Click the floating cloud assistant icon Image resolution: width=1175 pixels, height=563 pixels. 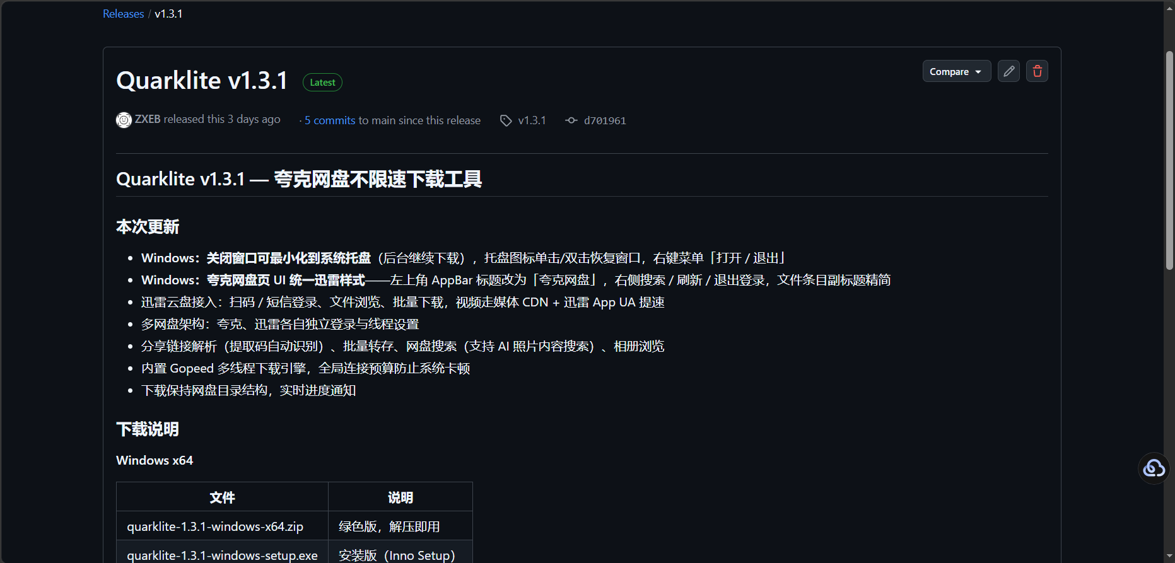(1154, 468)
